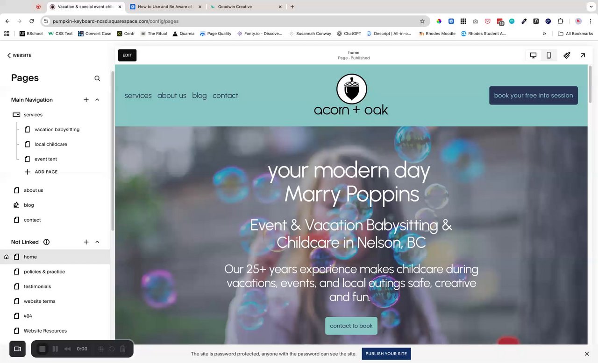Click PUBLISH YOUR SITE button
This screenshot has height=363, width=598.
pyautogui.click(x=386, y=354)
